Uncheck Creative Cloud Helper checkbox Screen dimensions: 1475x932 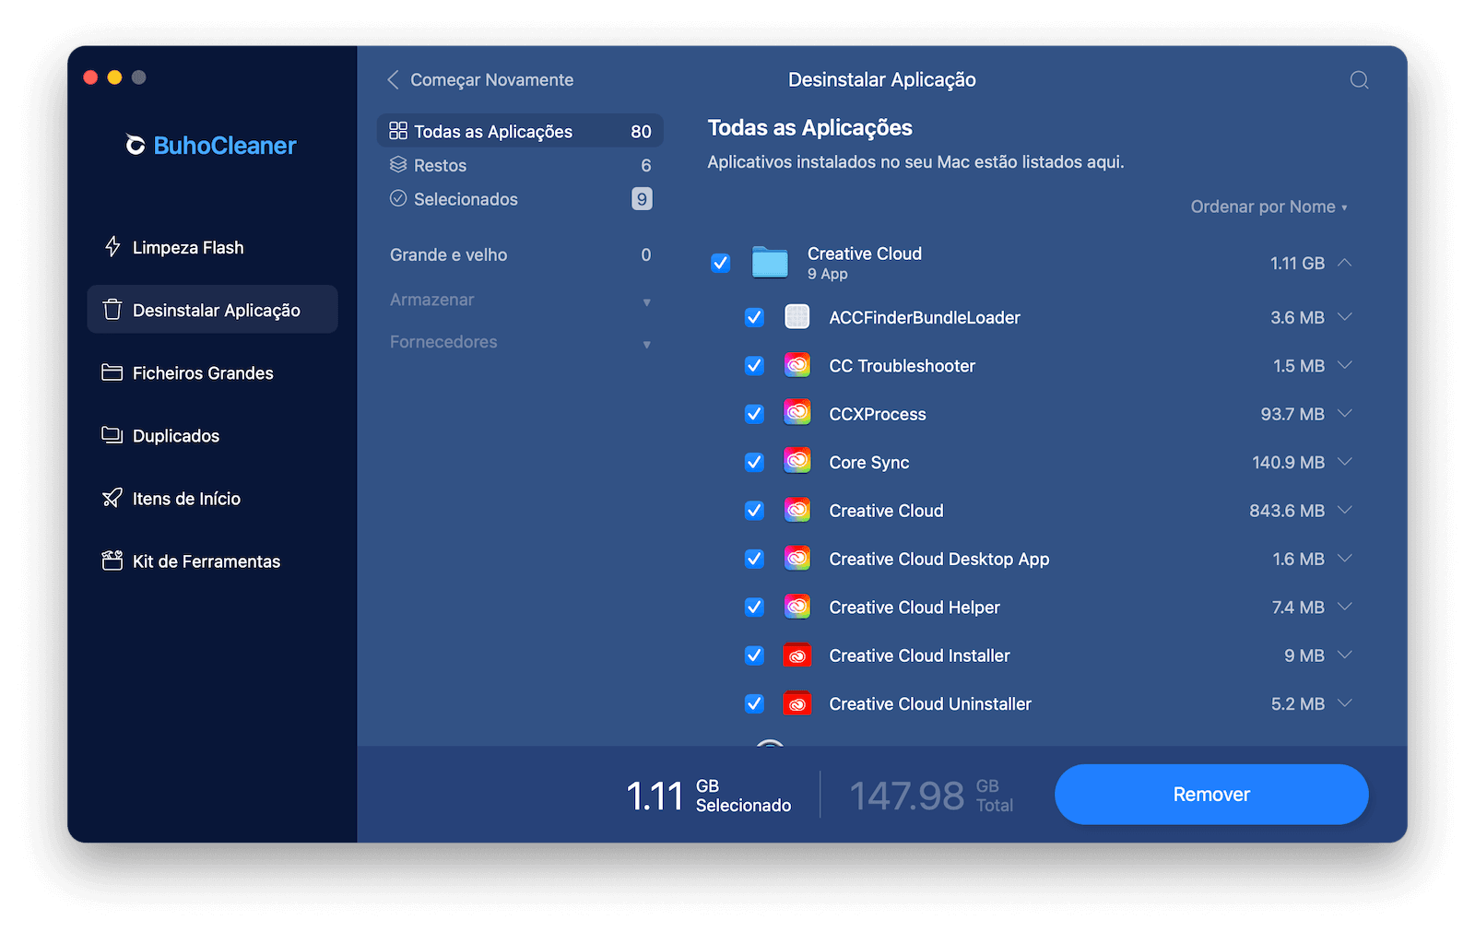point(754,607)
